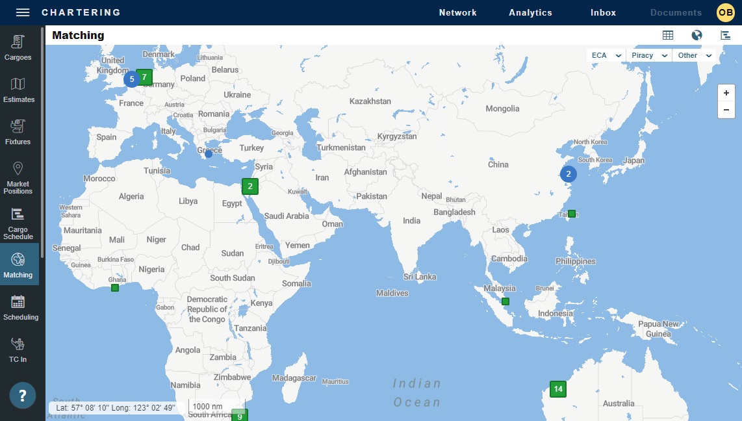Image resolution: width=742 pixels, height=421 pixels.
Task: Zoom in using the plus button
Action: click(x=726, y=92)
